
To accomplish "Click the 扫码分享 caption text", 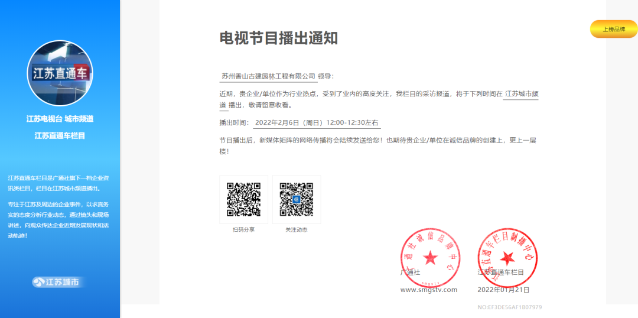I will [243, 229].
